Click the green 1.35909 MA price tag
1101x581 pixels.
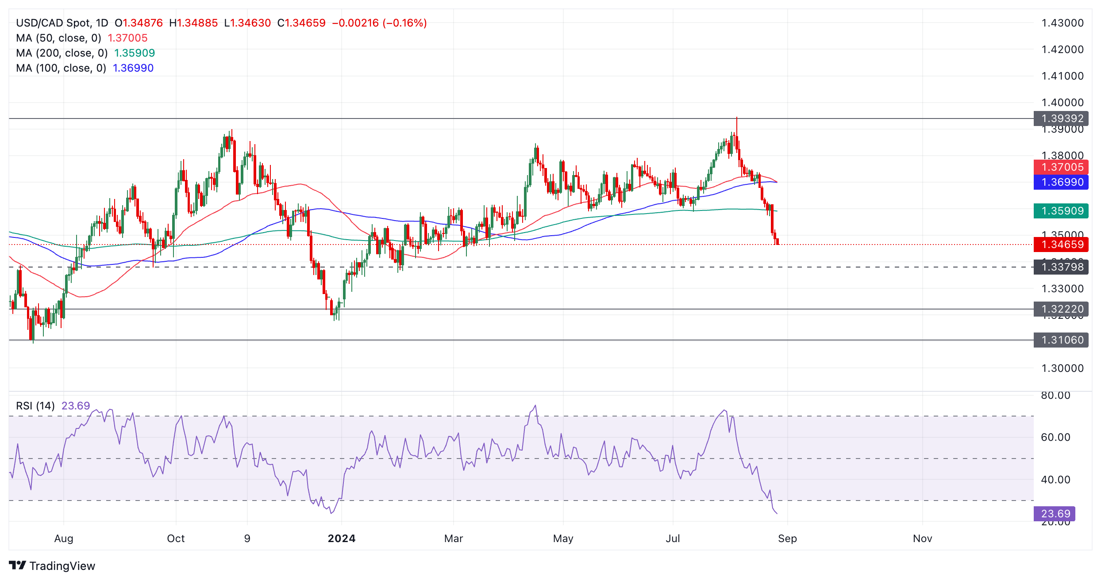coord(1061,211)
